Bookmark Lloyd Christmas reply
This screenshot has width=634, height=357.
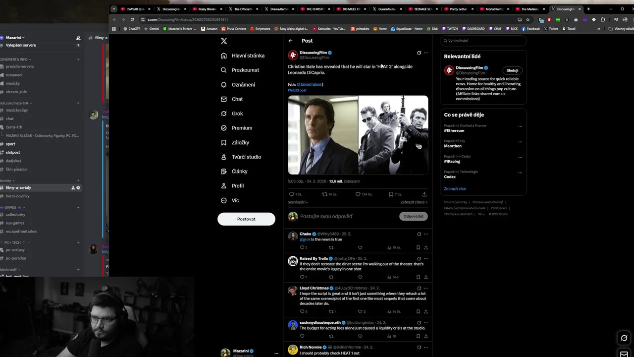418,312
